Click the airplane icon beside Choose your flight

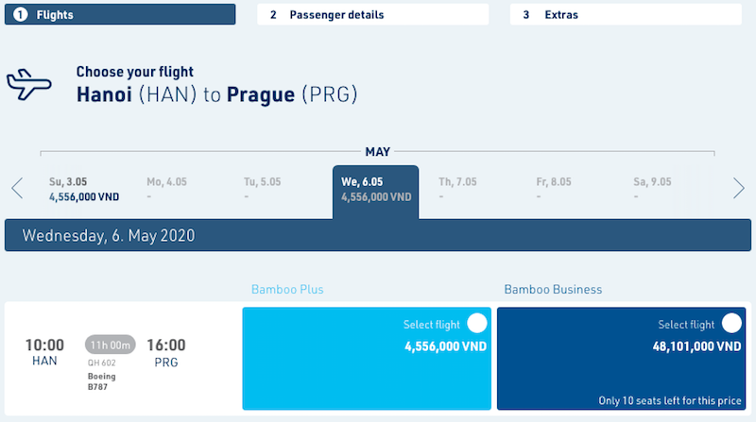coord(28,84)
